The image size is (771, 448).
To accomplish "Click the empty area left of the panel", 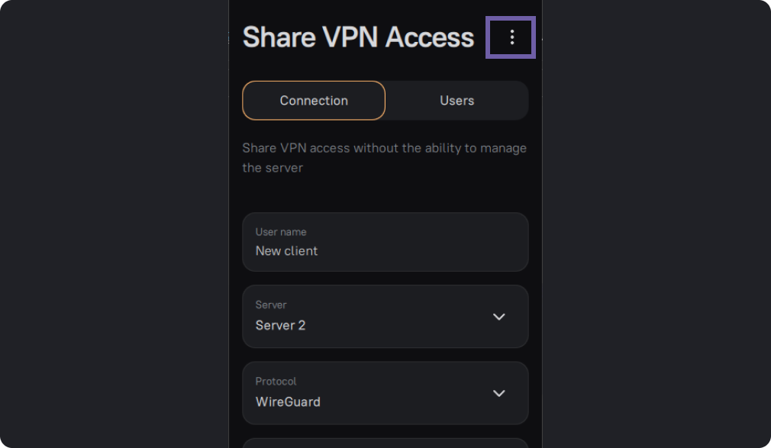I will coord(115,229).
